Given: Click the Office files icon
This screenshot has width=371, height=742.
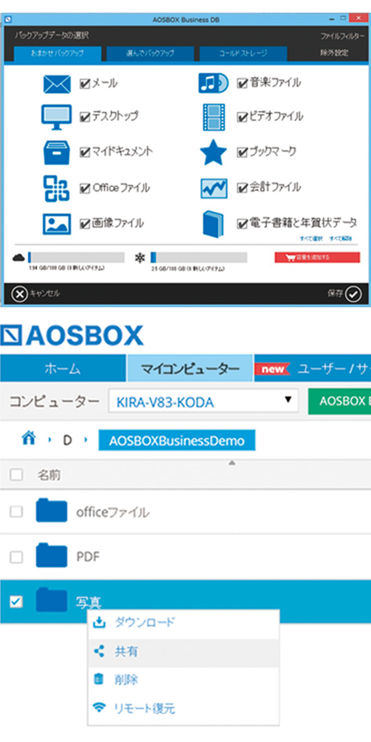Looking at the screenshot, I should pyautogui.click(x=57, y=188).
